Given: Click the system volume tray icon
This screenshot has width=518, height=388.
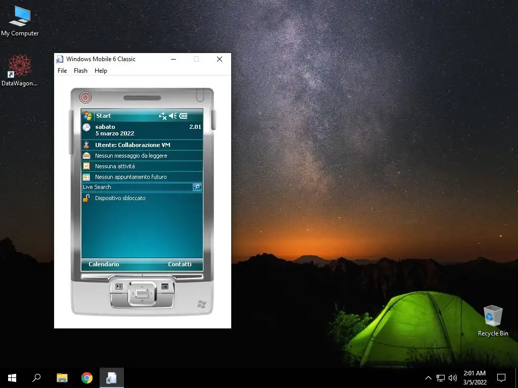Looking at the screenshot, I should pos(453,378).
